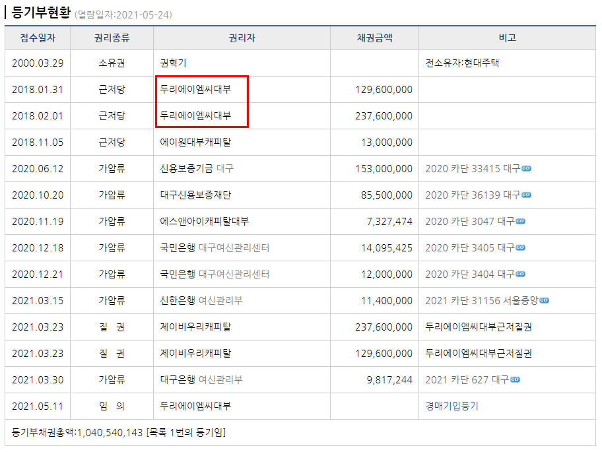Click 국민은행 in the 2020.12.21 row
The width and height of the screenshot is (602, 452).
pos(178,274)
